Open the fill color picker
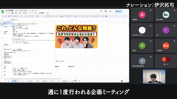This screenshot has height=99, width=177. click(66, 16)
